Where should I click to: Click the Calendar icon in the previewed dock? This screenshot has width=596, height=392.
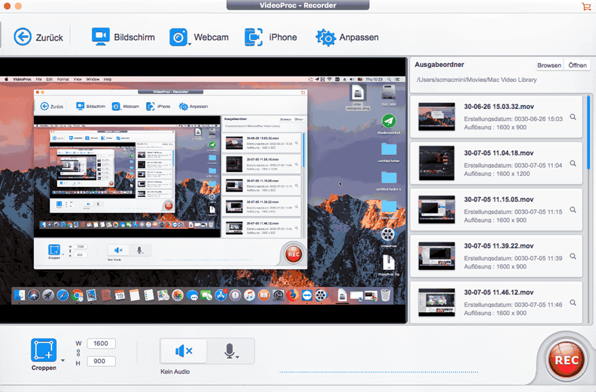point(120,295)
